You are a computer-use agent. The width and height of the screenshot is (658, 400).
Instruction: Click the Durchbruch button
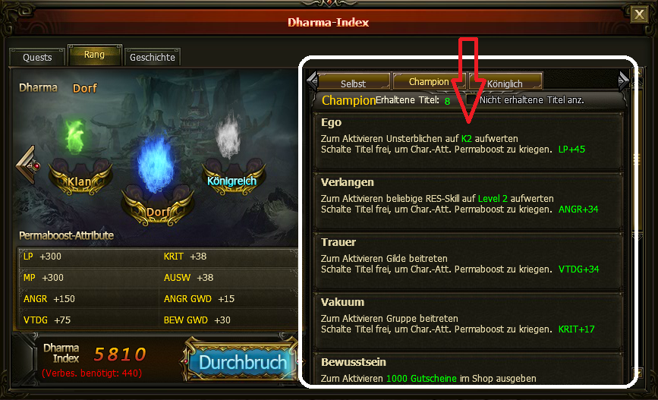(242, 360)
